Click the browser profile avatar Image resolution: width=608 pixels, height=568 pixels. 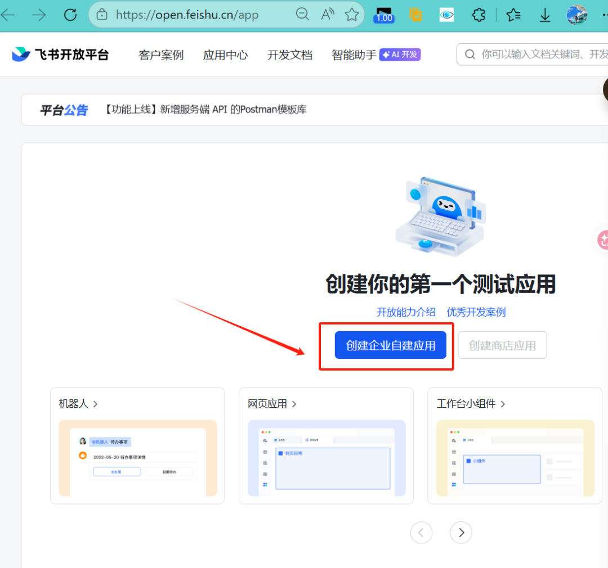pos(576,15)
